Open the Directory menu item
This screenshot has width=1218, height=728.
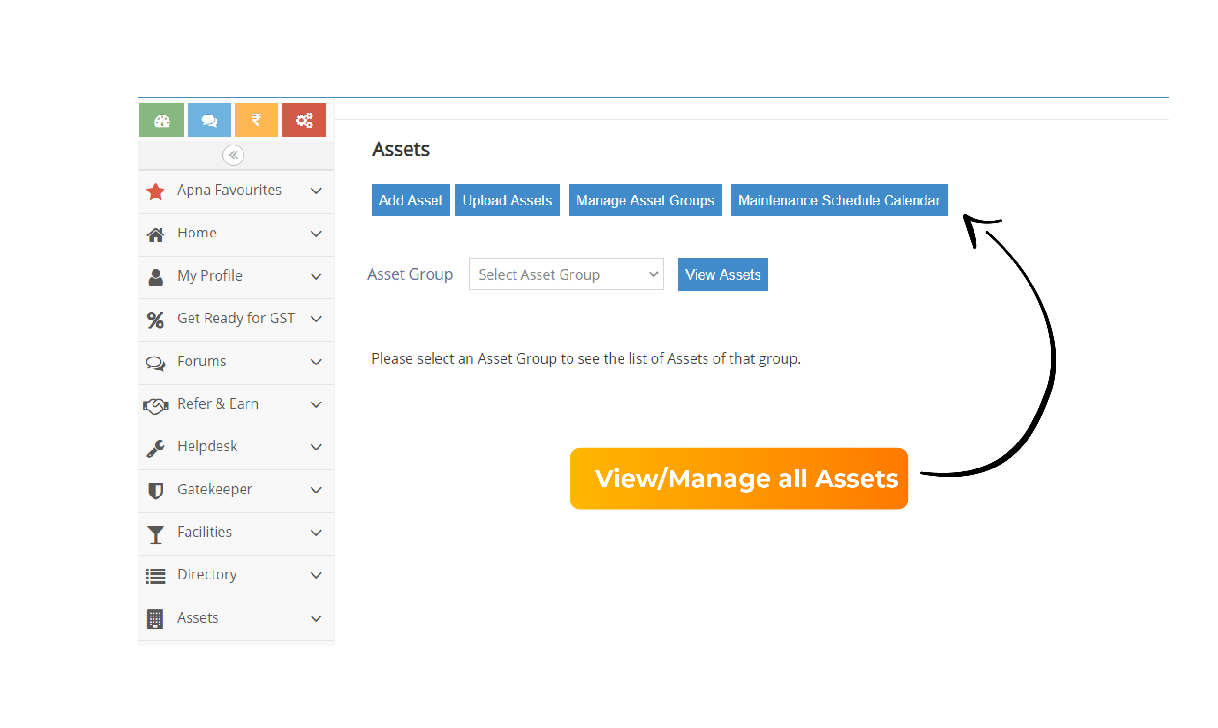(x=236, y=576)
